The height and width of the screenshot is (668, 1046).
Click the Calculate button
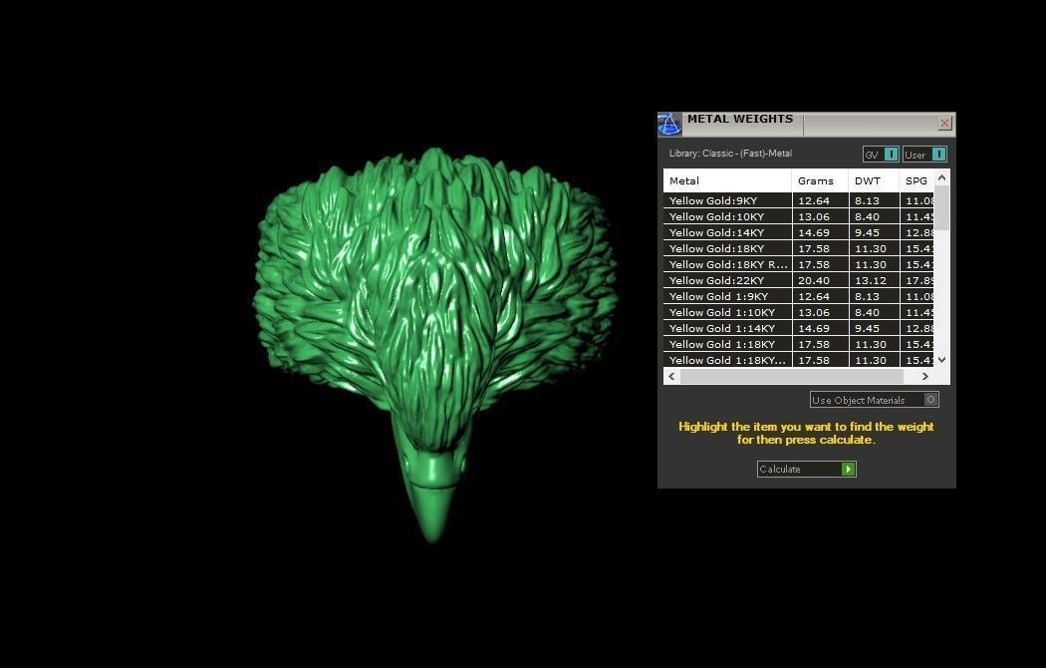coord(807,470)
